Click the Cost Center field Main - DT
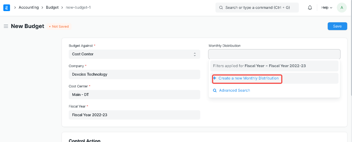 134,94
